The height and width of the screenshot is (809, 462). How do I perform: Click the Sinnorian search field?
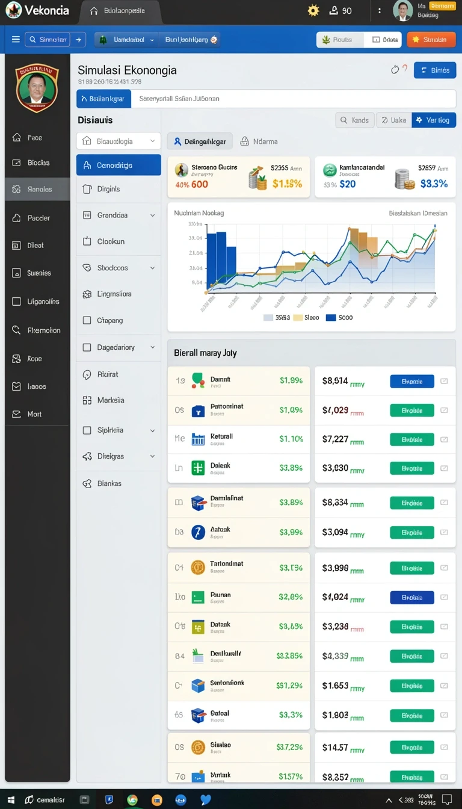(x=48, y=40)
